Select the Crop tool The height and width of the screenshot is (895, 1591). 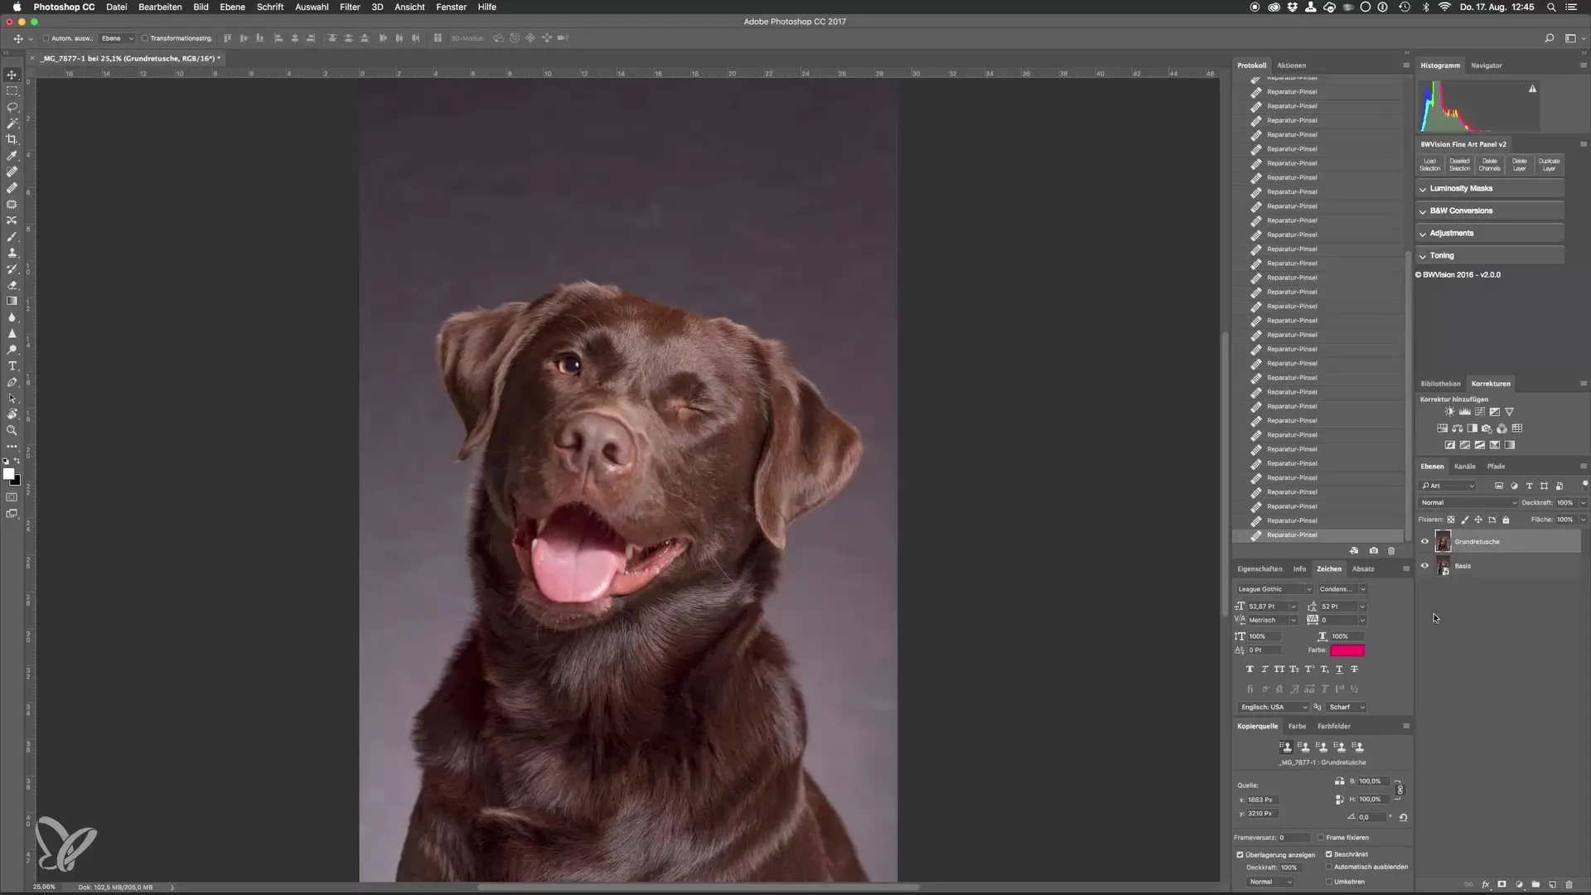12,139
